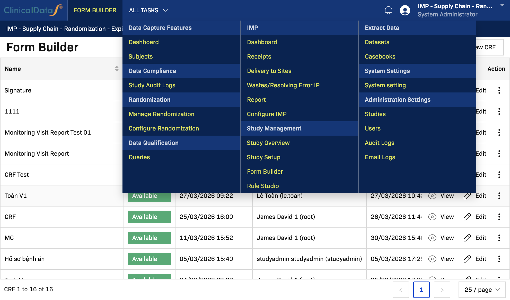Click the Queries link under Data Qualification
Viewport: 510px width, 300px height.
click(139, 157)
